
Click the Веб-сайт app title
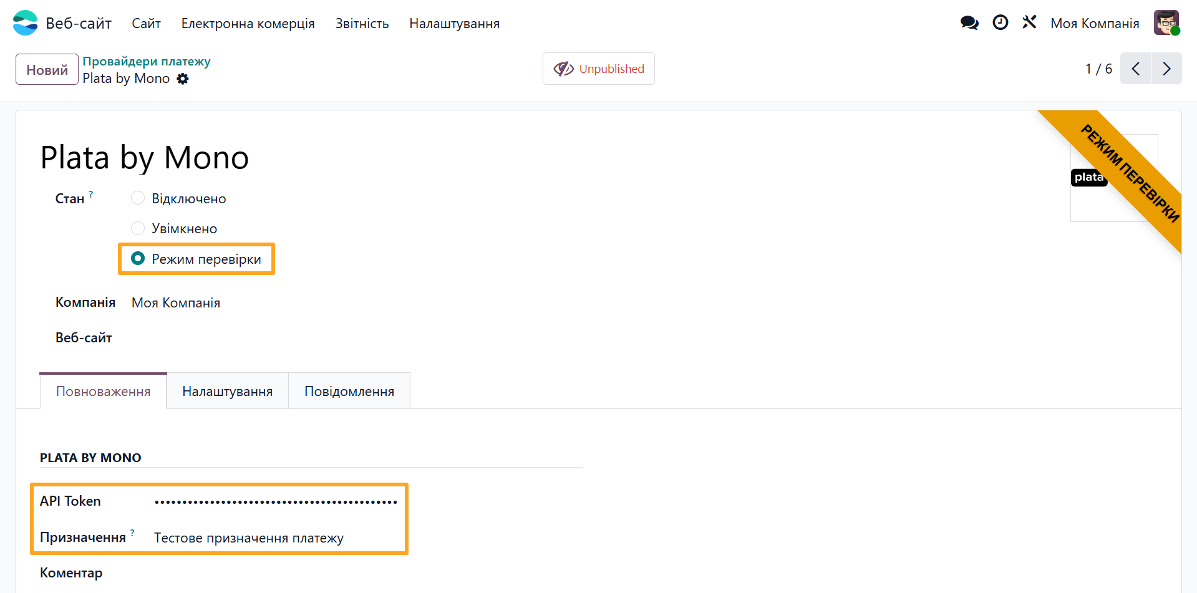point(79,23)
